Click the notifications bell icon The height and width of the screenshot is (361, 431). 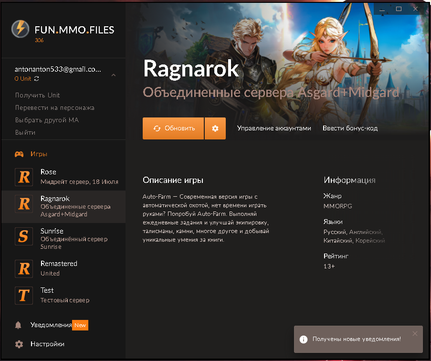pos(19,325)
